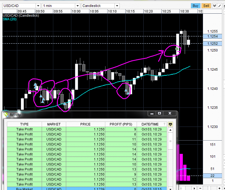Click the Activity list scroll up arrow

point(170,130)
